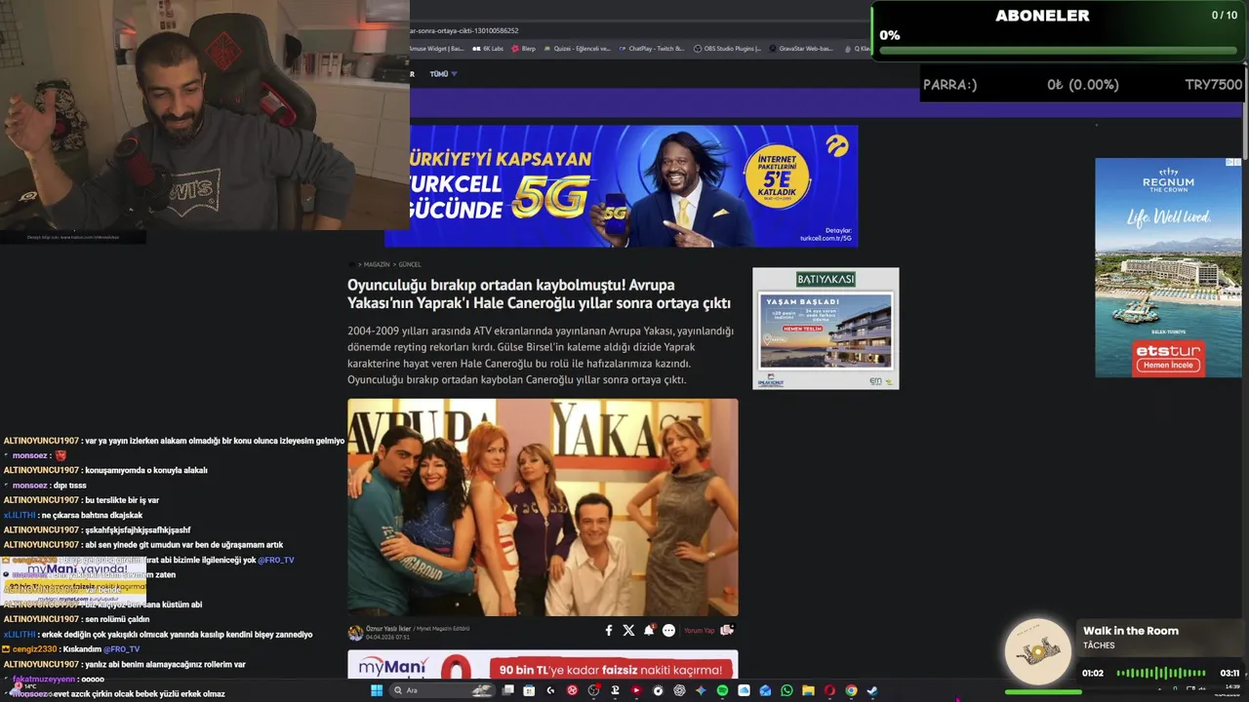
Task: Open Google Chrome from the taskbar
Action: click(x=851, y=690)
